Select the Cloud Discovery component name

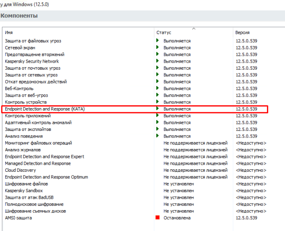(x=20, y=170)
